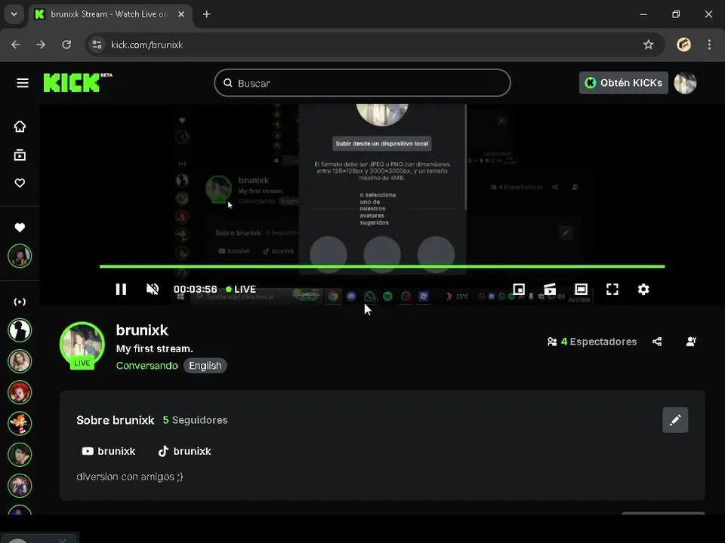
Task: Focus the Buscar search field
Action: point(362,83)
